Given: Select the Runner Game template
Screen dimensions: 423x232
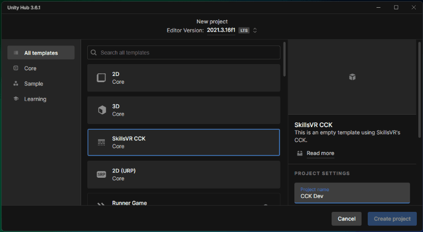Looking at the screenshot, I should 184,199.
